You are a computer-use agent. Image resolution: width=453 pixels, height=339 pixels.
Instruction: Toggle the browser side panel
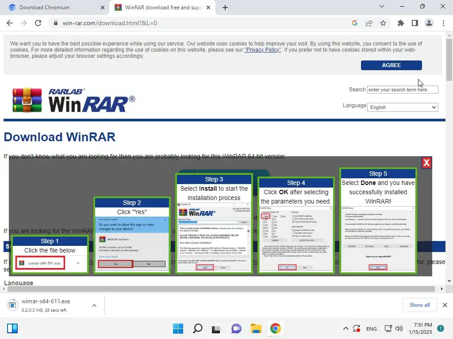click(415, 23)
